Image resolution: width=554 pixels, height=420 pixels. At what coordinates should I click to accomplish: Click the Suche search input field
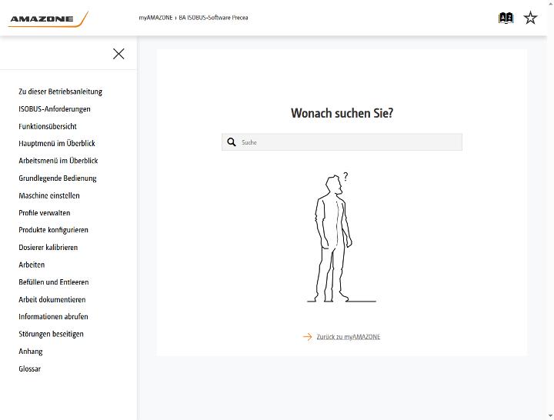point(342,142)
